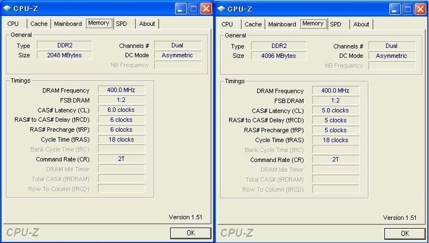The image size is (429, 243).
Task: Click Version 1.51 text in right window
Action: point(400,218)
